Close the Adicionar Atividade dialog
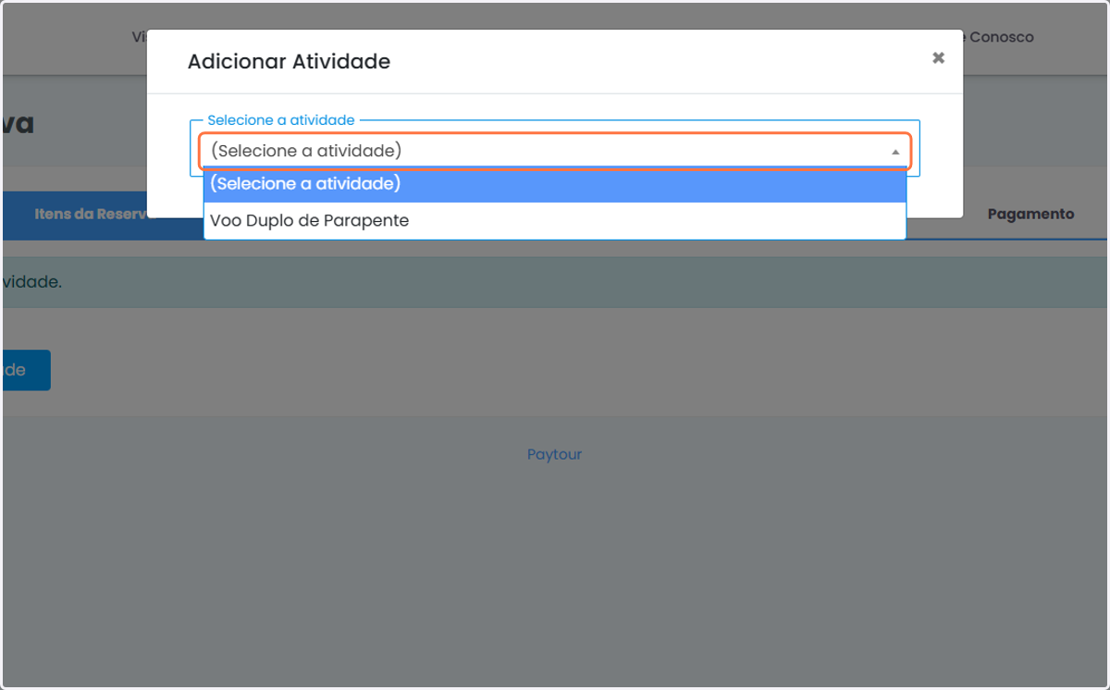Viewport: 1110px width, 690px height. (938, 58)
